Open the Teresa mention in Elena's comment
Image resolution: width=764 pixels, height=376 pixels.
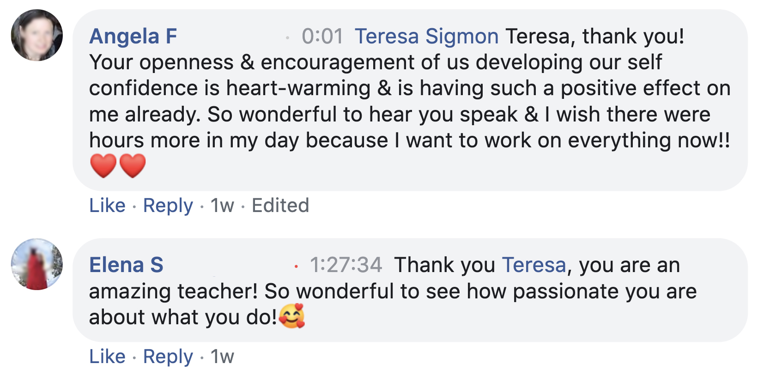point(534,265)
